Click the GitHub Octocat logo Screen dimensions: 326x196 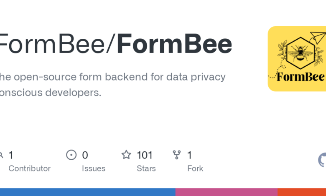[x=323, y=160]
